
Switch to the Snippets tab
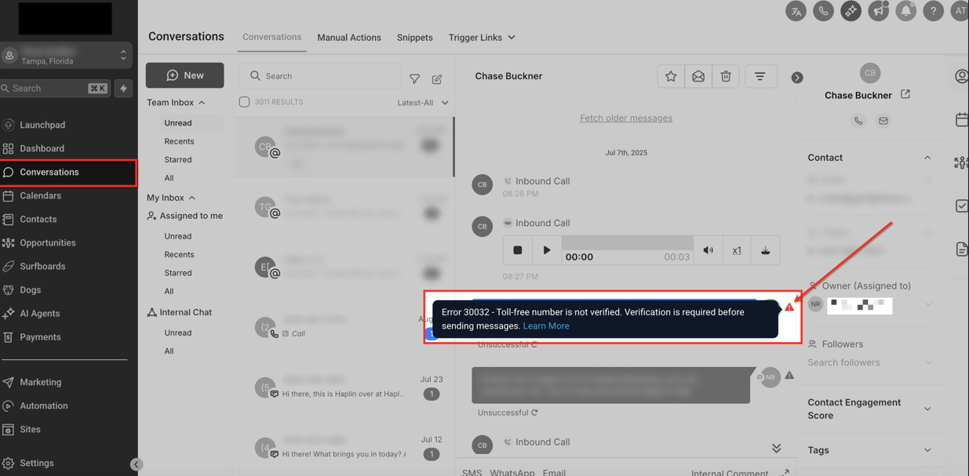[x=415, y=38]
